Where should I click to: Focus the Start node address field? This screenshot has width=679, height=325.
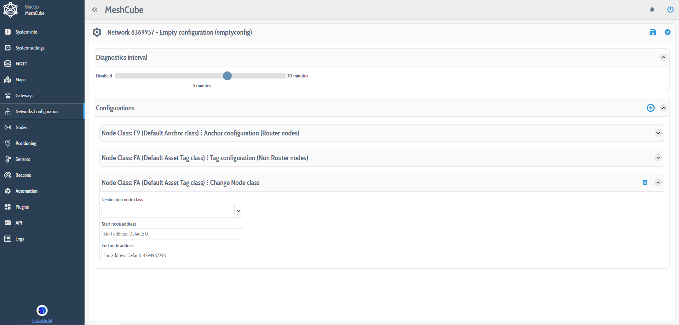click(172, 234)
